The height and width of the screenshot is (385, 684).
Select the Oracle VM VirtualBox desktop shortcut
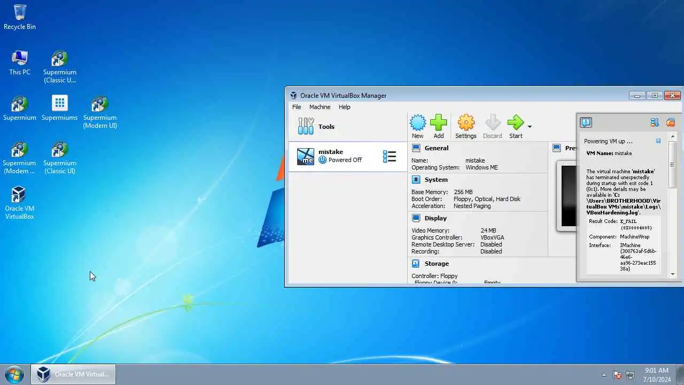click(20, 203)
